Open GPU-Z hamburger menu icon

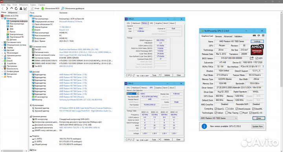263,36
